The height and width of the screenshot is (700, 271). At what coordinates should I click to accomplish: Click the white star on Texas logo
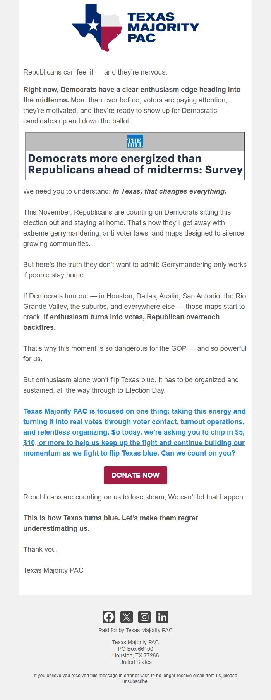pyautogui.click(x=93, y=26)
